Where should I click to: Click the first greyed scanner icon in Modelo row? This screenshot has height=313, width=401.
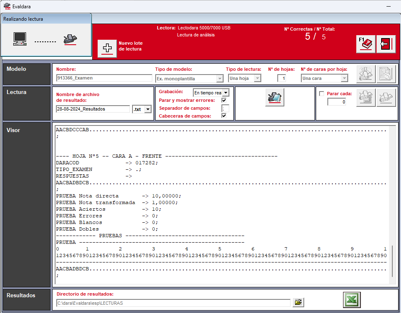(366, 74)
